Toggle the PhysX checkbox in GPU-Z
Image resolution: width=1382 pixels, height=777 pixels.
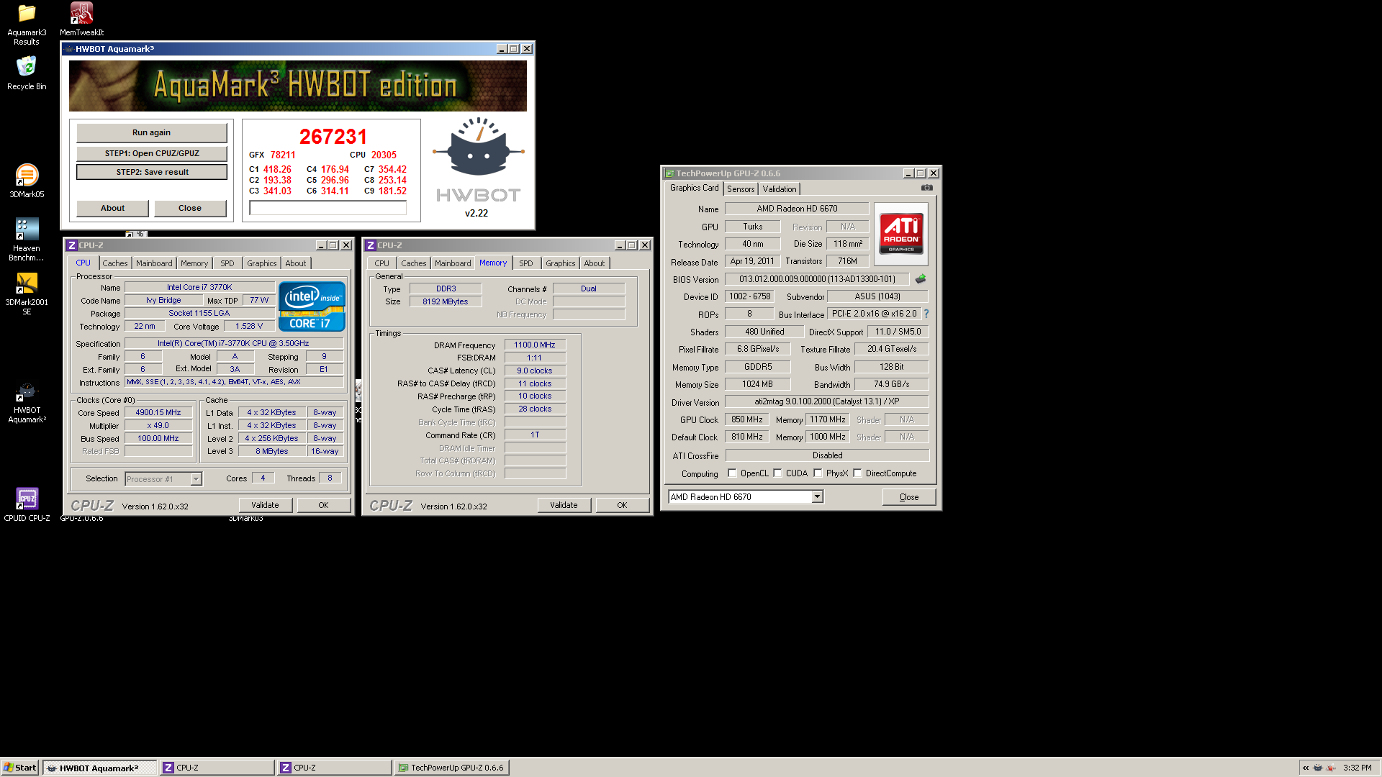[x=818, y=473]
